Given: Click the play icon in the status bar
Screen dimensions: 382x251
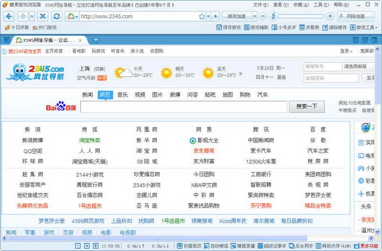Looking at the screenshot, I should [96, 246].
